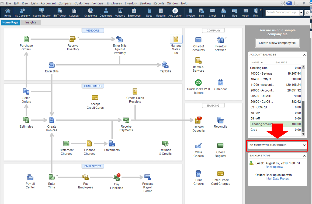312x204 pixels.
Task: Click the Receive Inventory icon
Action: coord(73,39)
